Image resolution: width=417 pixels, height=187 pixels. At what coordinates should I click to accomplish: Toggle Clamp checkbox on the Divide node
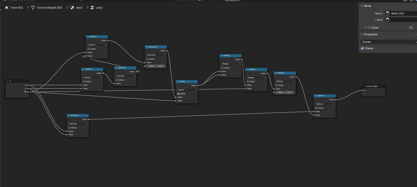pyautogui.click(x=178, y=94)
